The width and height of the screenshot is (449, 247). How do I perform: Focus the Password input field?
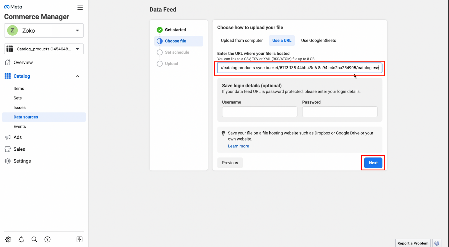click(340, 112)
